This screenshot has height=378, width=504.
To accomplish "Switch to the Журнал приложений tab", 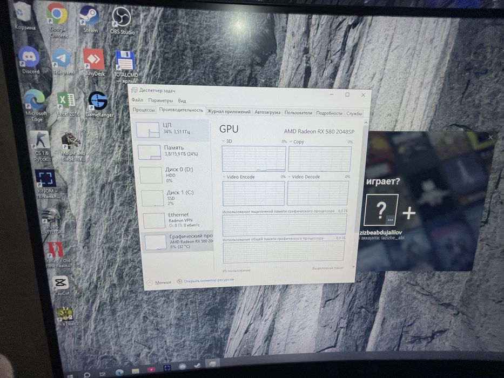I will click(229, 112).
